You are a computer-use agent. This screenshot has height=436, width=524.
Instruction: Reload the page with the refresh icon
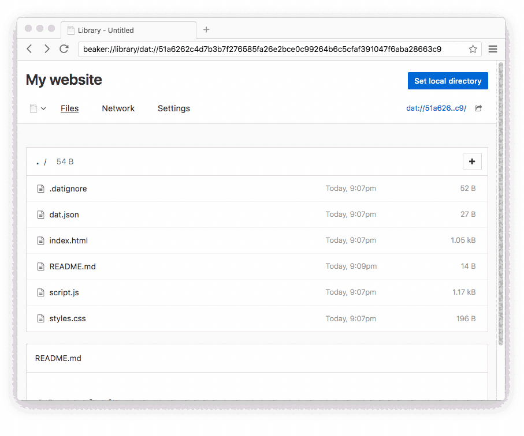pos(64,48)
